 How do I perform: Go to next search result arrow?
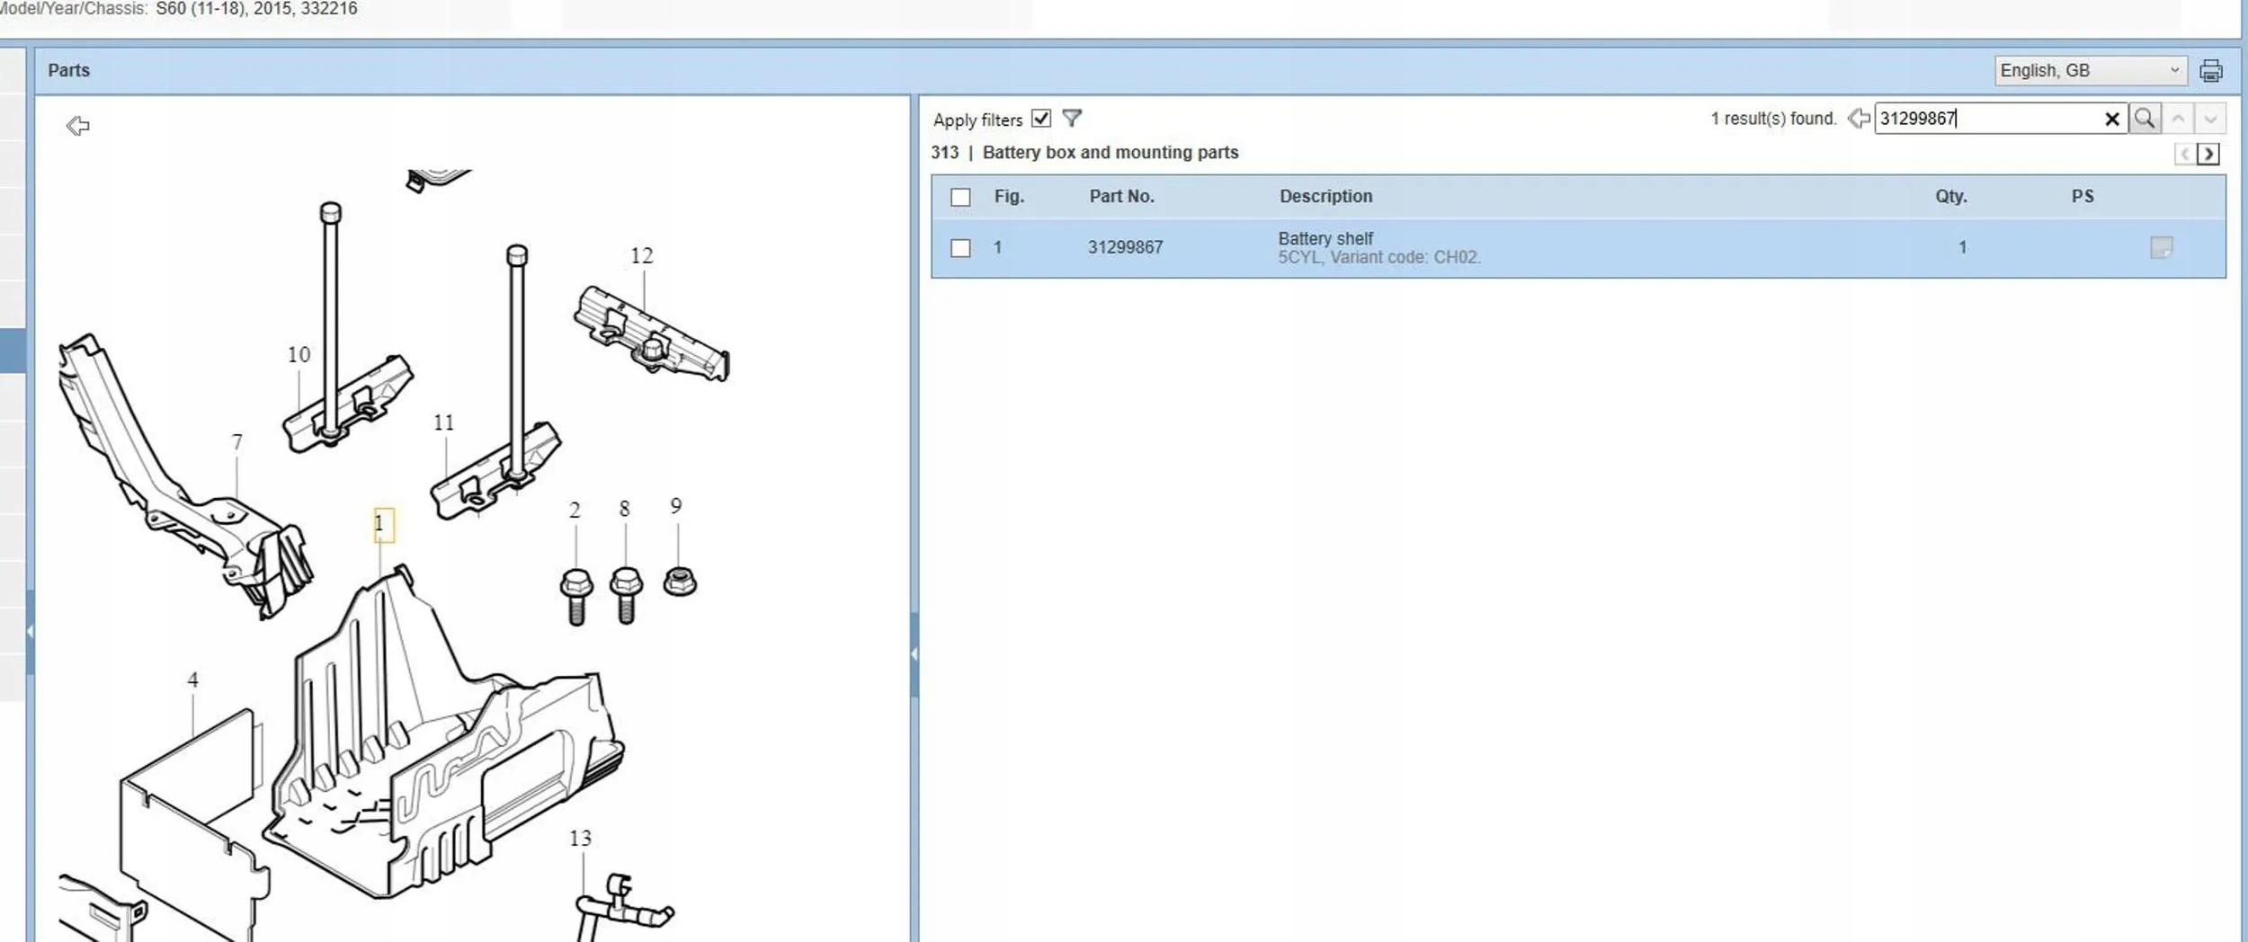[x=2211, y=119]
